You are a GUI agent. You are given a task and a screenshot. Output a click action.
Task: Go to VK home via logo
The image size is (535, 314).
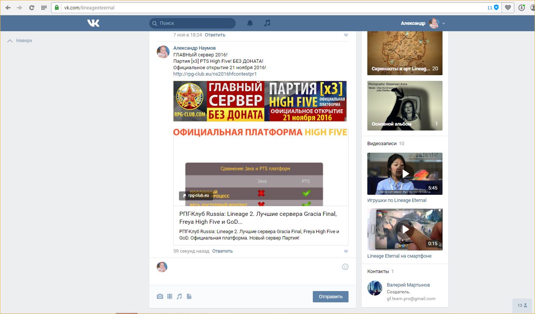tap(93, 23)
